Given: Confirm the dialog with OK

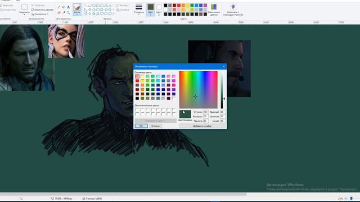Looking at the screenshot, I should click(x=141, y=126).
